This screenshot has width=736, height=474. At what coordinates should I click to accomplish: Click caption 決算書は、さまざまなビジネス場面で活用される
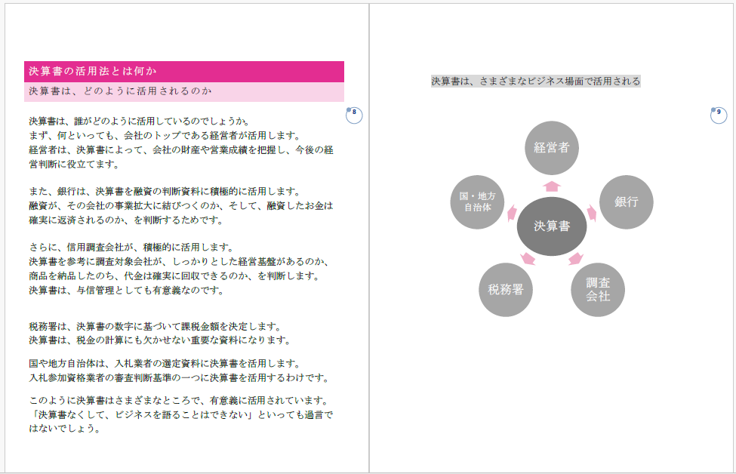click(535, 82)
